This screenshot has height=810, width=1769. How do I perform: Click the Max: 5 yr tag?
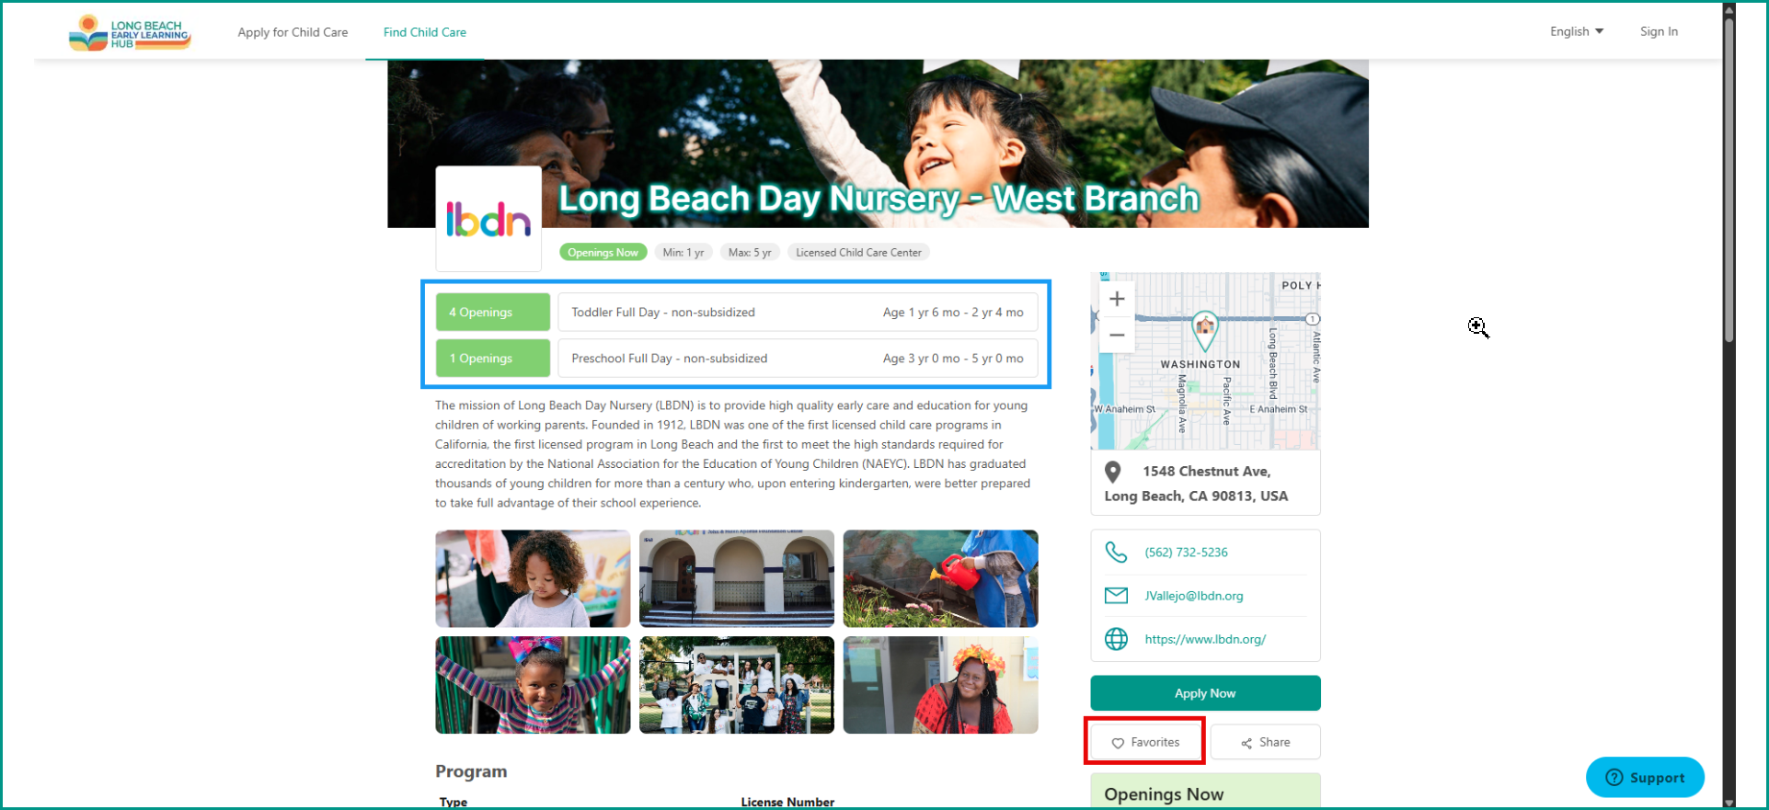coord(750,252)
